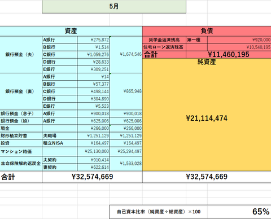Select the ¥304,890 amount

pyautogui.click(x=93, y=99)
